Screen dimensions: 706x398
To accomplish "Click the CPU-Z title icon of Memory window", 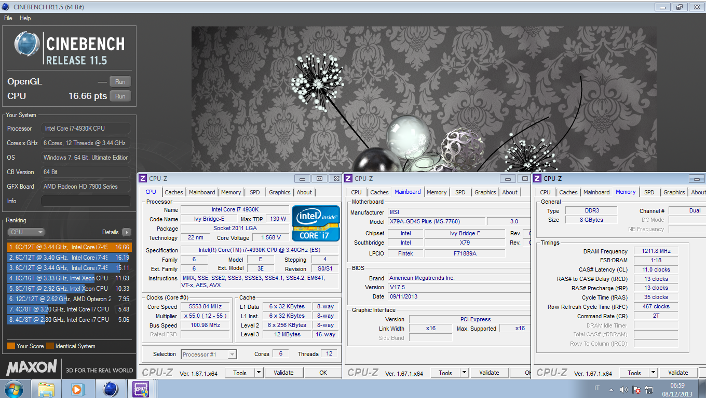I will (x=537, y=178).
